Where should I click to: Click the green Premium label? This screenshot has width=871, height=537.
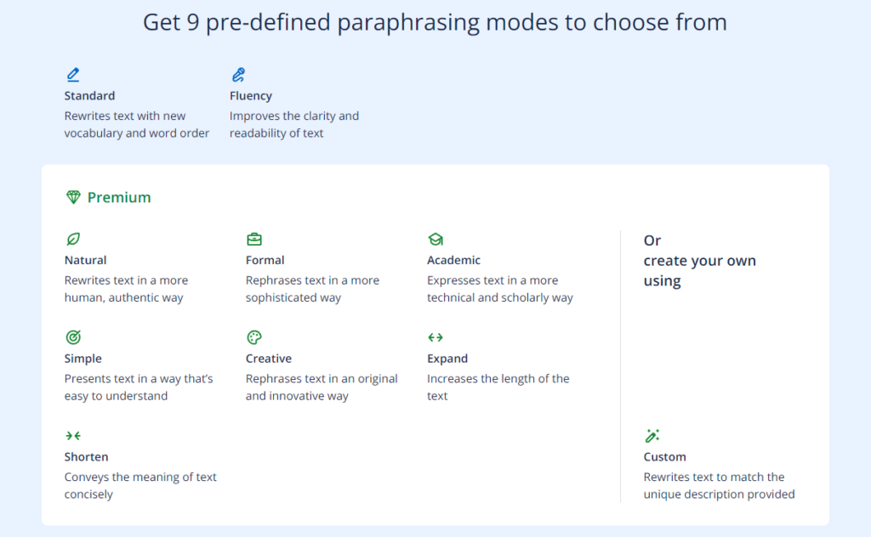119,197
